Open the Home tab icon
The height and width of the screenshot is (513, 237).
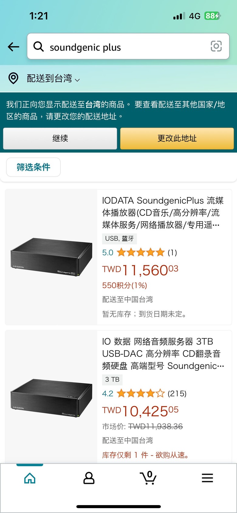(x=30, y=478)
